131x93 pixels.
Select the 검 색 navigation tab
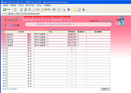point(38,19)
